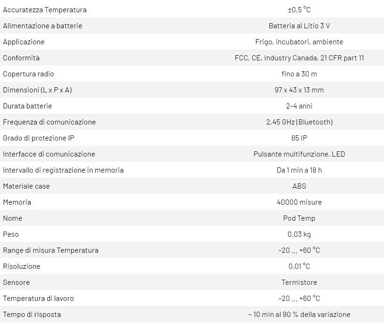
Task: Select the Copertura radio value fino a 30 m
Action: [x=299, y=74]
